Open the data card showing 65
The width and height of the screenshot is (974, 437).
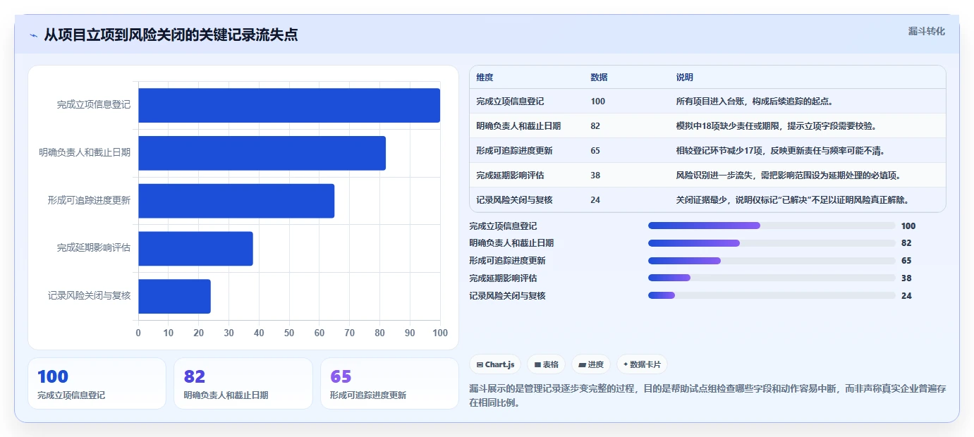coord(389,383)
